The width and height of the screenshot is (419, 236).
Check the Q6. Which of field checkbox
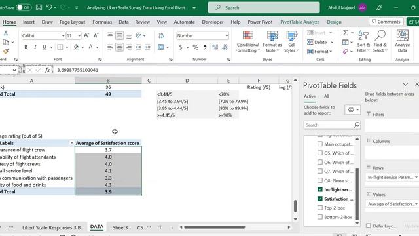click(x=320, y=162)
